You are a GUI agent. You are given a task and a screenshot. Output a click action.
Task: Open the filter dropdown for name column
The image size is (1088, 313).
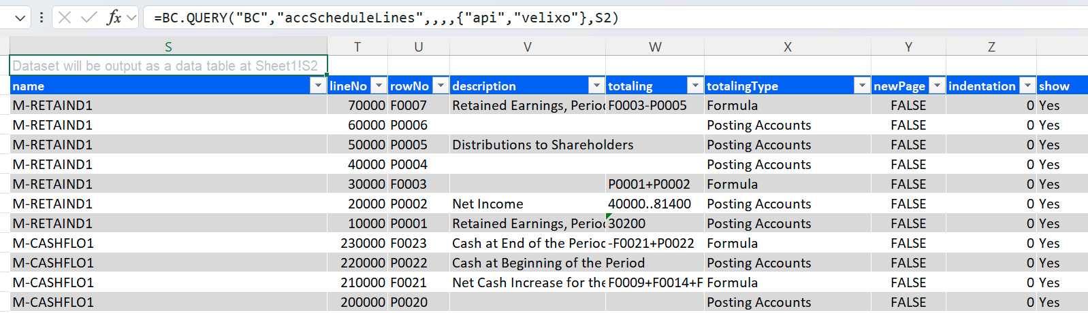[317, 86]
